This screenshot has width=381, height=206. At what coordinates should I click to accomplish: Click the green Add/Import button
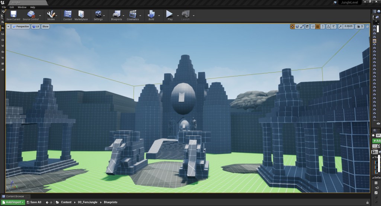pos(13,202)
